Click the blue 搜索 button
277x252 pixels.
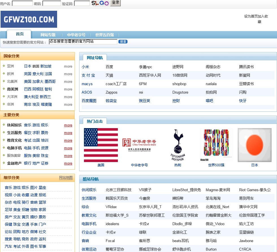pyautogui.click(x=123, y=42)
